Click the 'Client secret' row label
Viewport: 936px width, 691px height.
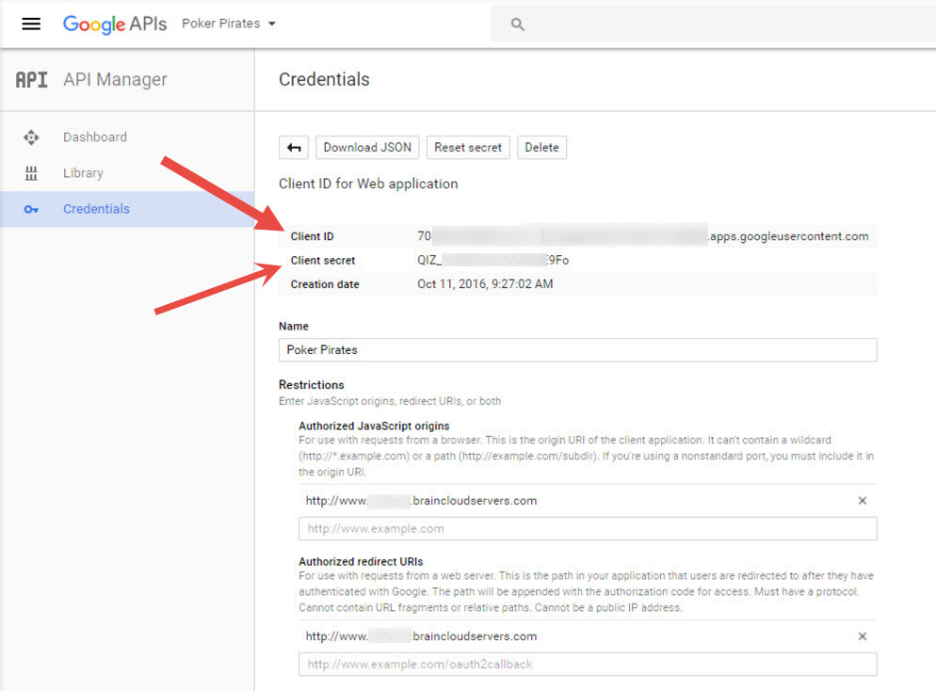coord(323,260)
